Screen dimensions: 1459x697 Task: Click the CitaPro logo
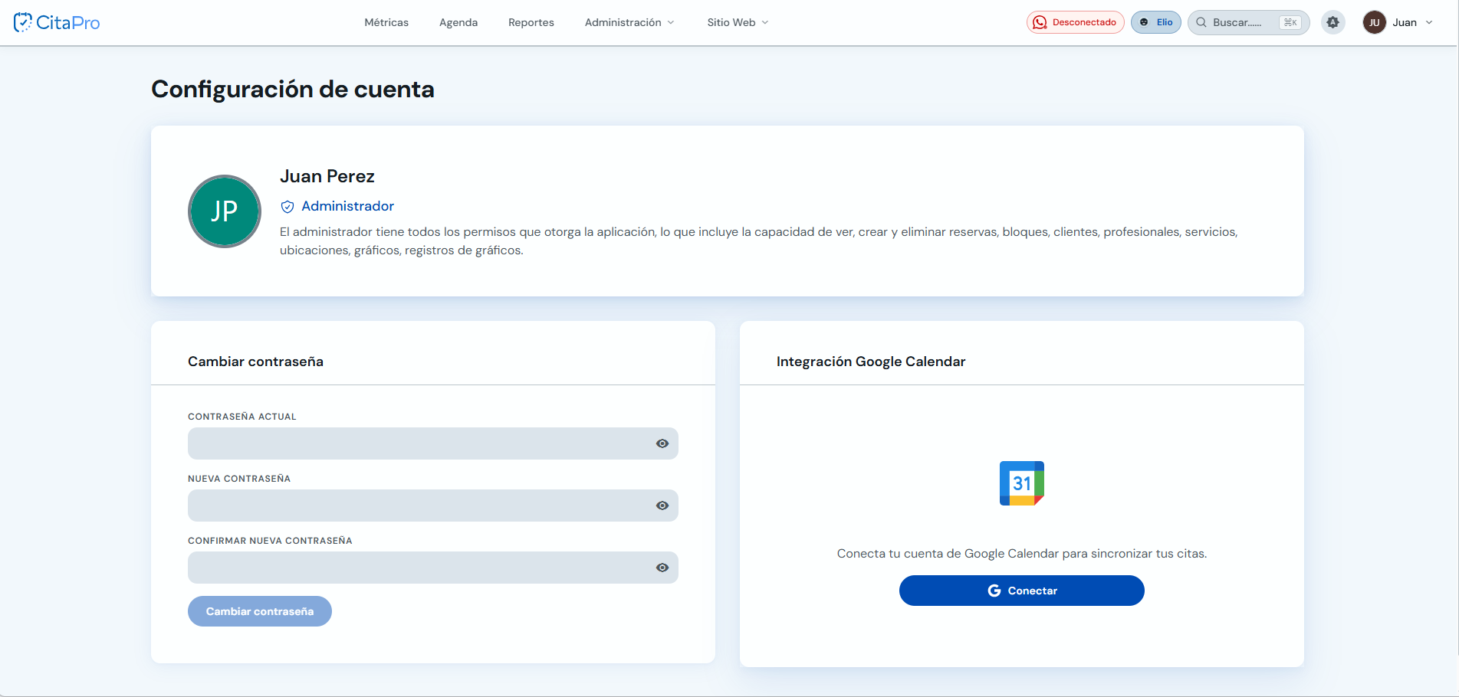click(57, 22)
